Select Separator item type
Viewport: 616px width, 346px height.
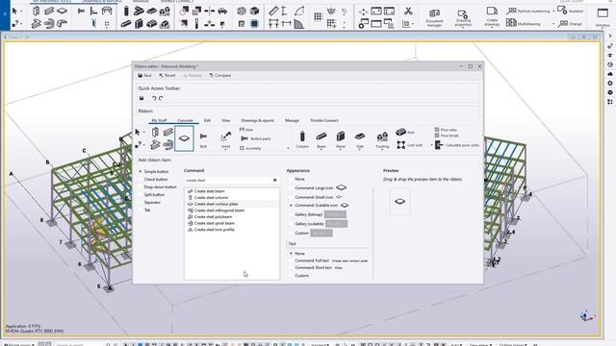point(150,203)
